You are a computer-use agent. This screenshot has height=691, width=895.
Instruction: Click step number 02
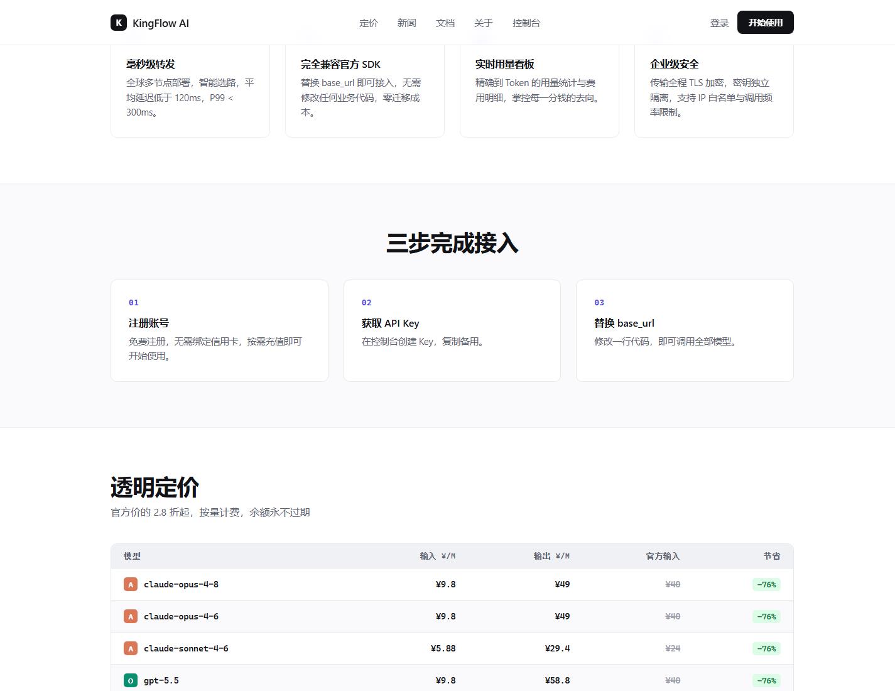coord(367,303)
